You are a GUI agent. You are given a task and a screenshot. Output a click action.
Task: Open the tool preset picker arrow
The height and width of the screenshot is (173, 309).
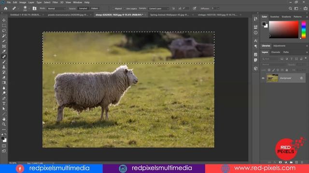coord(18,9)
